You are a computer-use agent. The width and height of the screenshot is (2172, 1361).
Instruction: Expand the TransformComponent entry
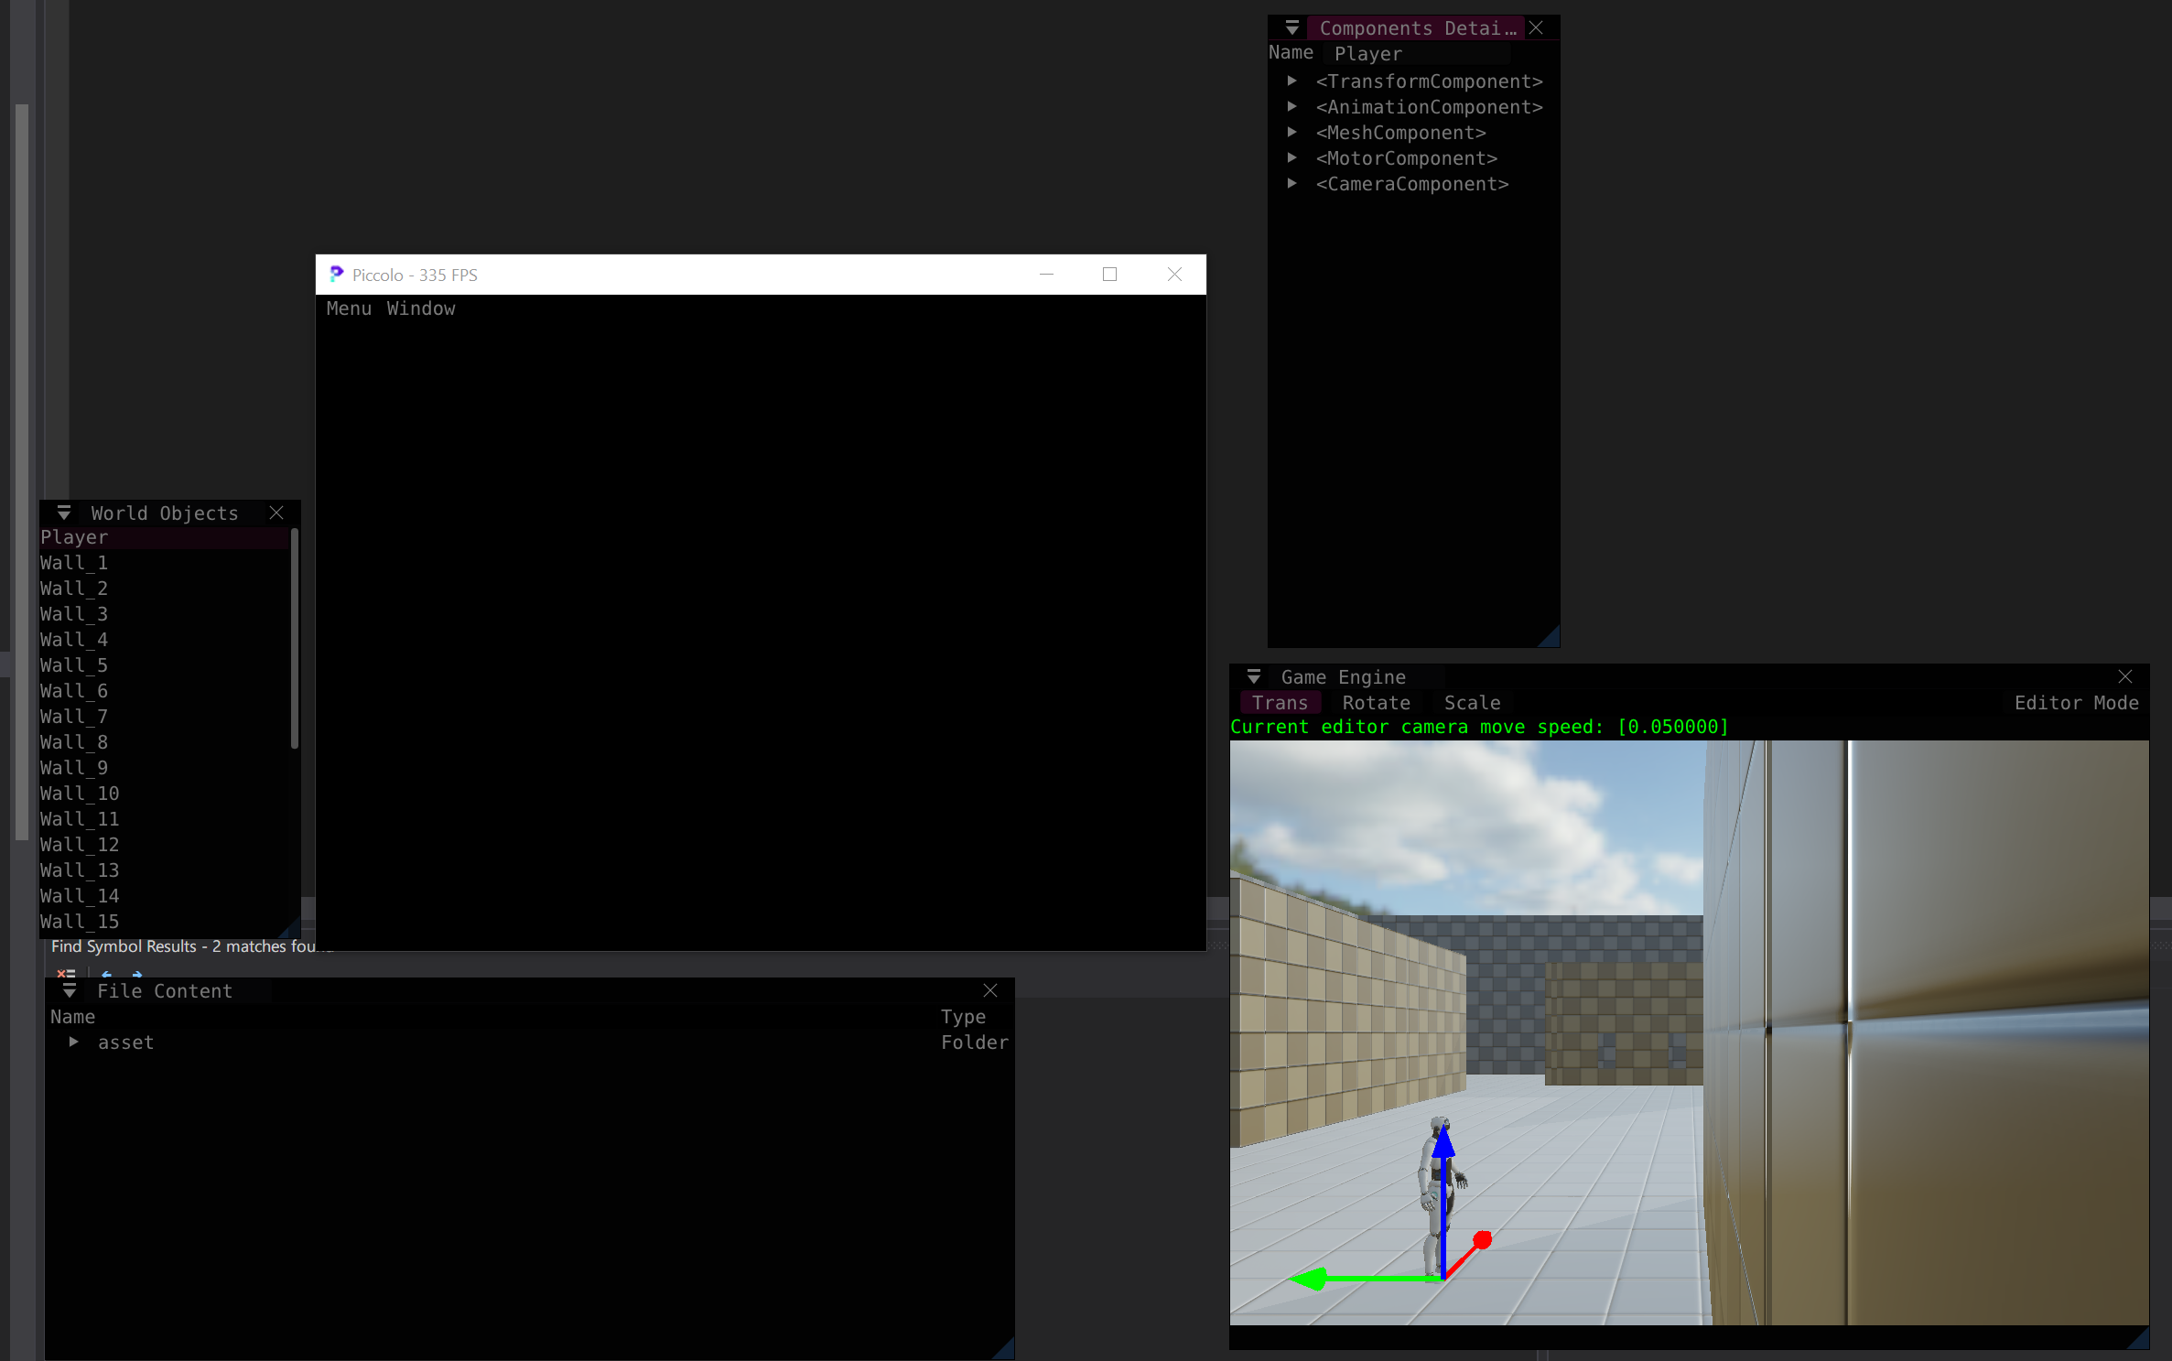click(1292, 81)
